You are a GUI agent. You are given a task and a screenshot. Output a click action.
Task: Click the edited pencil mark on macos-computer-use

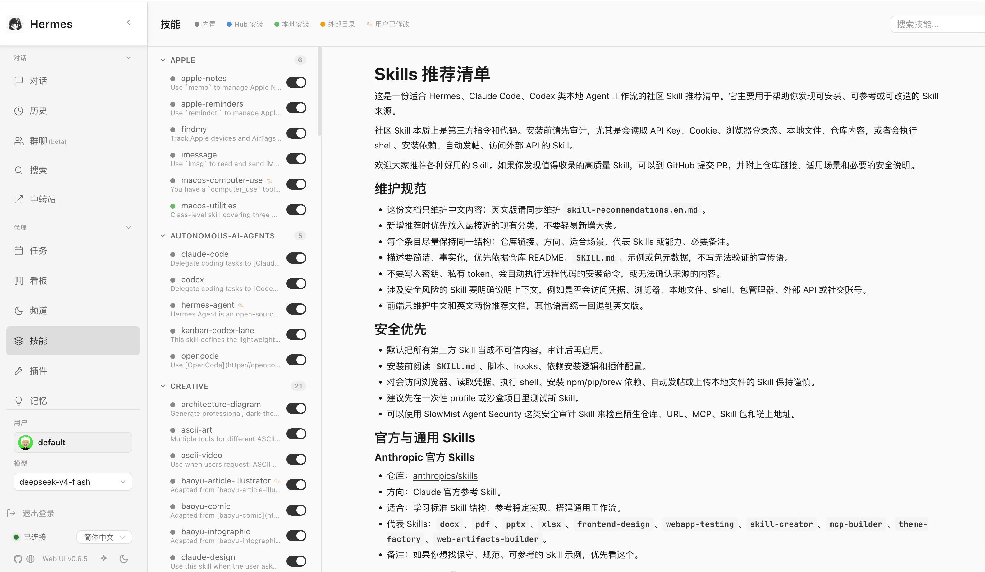[269, 180]
